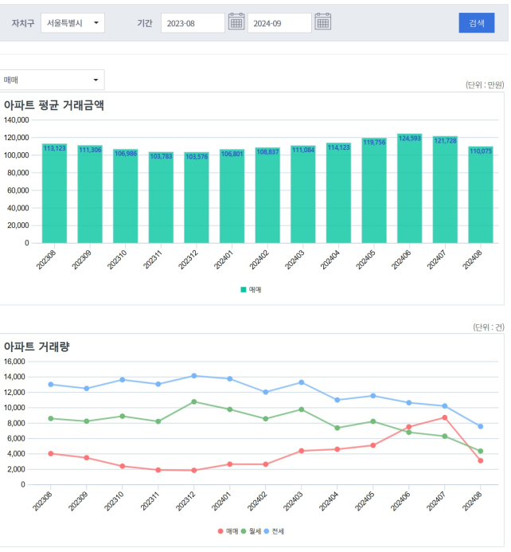Toggle the 매매 legend in bar chart

(x=251, y=290)
